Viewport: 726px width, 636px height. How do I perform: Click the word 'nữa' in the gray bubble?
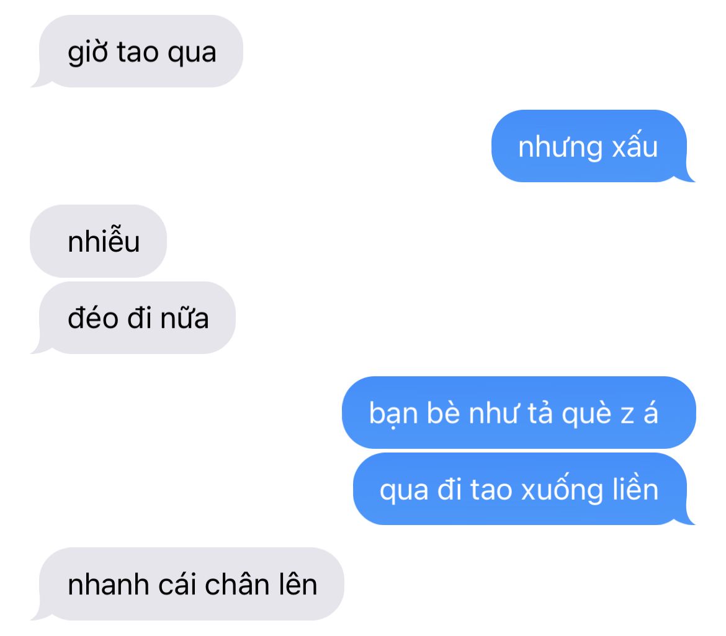click(184, 318)
